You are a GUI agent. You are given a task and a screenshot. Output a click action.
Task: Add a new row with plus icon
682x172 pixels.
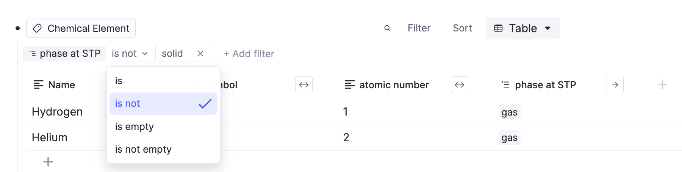[48, 162]
